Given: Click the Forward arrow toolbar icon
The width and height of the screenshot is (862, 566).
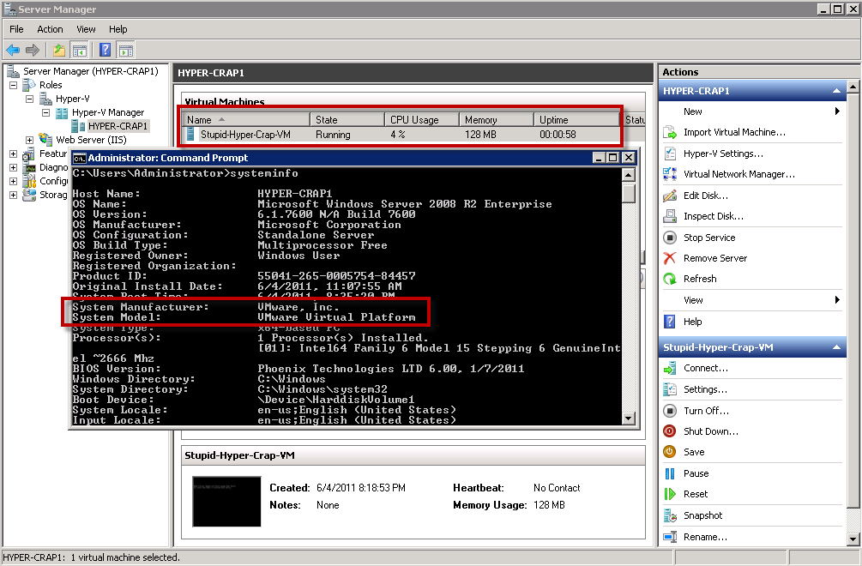Looking at the screenshot, I should click(33, 51).
